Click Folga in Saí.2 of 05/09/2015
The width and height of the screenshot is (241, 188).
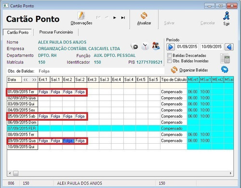pyautogui.click(x=80, y=116)
